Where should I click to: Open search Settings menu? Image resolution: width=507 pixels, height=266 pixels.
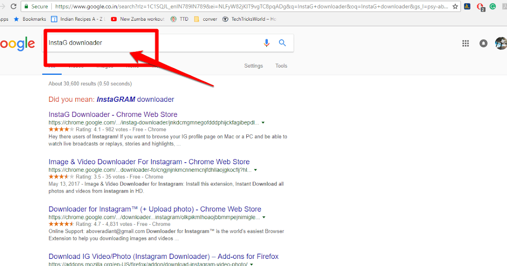(253, 66)
